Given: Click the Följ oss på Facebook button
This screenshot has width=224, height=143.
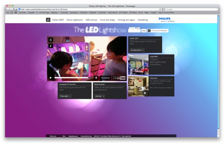Looking at the screenshot, I should (158, 31).
